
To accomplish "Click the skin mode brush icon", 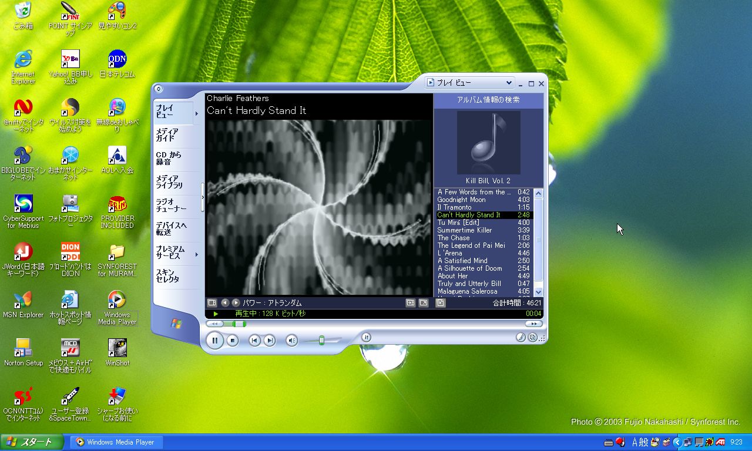I will (x=521, y=337).
